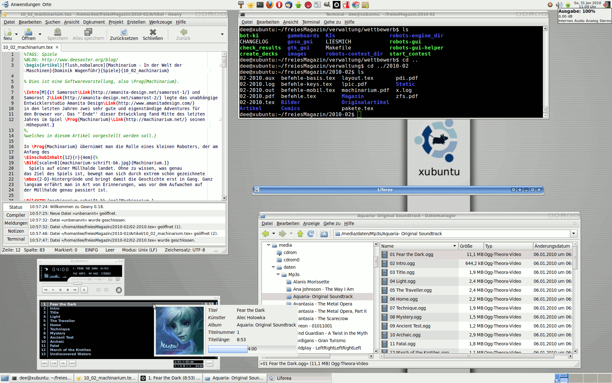The image size is (612, 383).
Task: Click the forward arrow in the Dateimanager
Action: [282, 234]
